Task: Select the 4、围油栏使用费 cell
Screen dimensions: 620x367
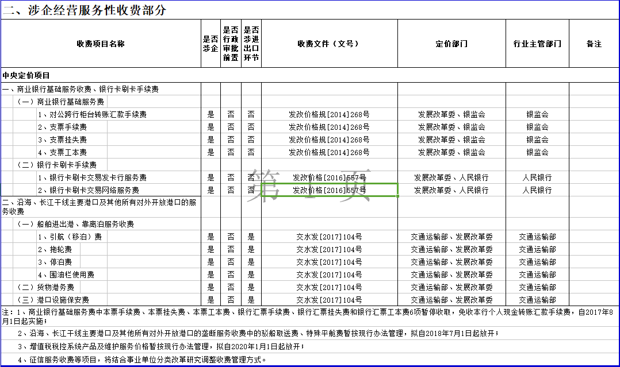Action: point(71,275)
